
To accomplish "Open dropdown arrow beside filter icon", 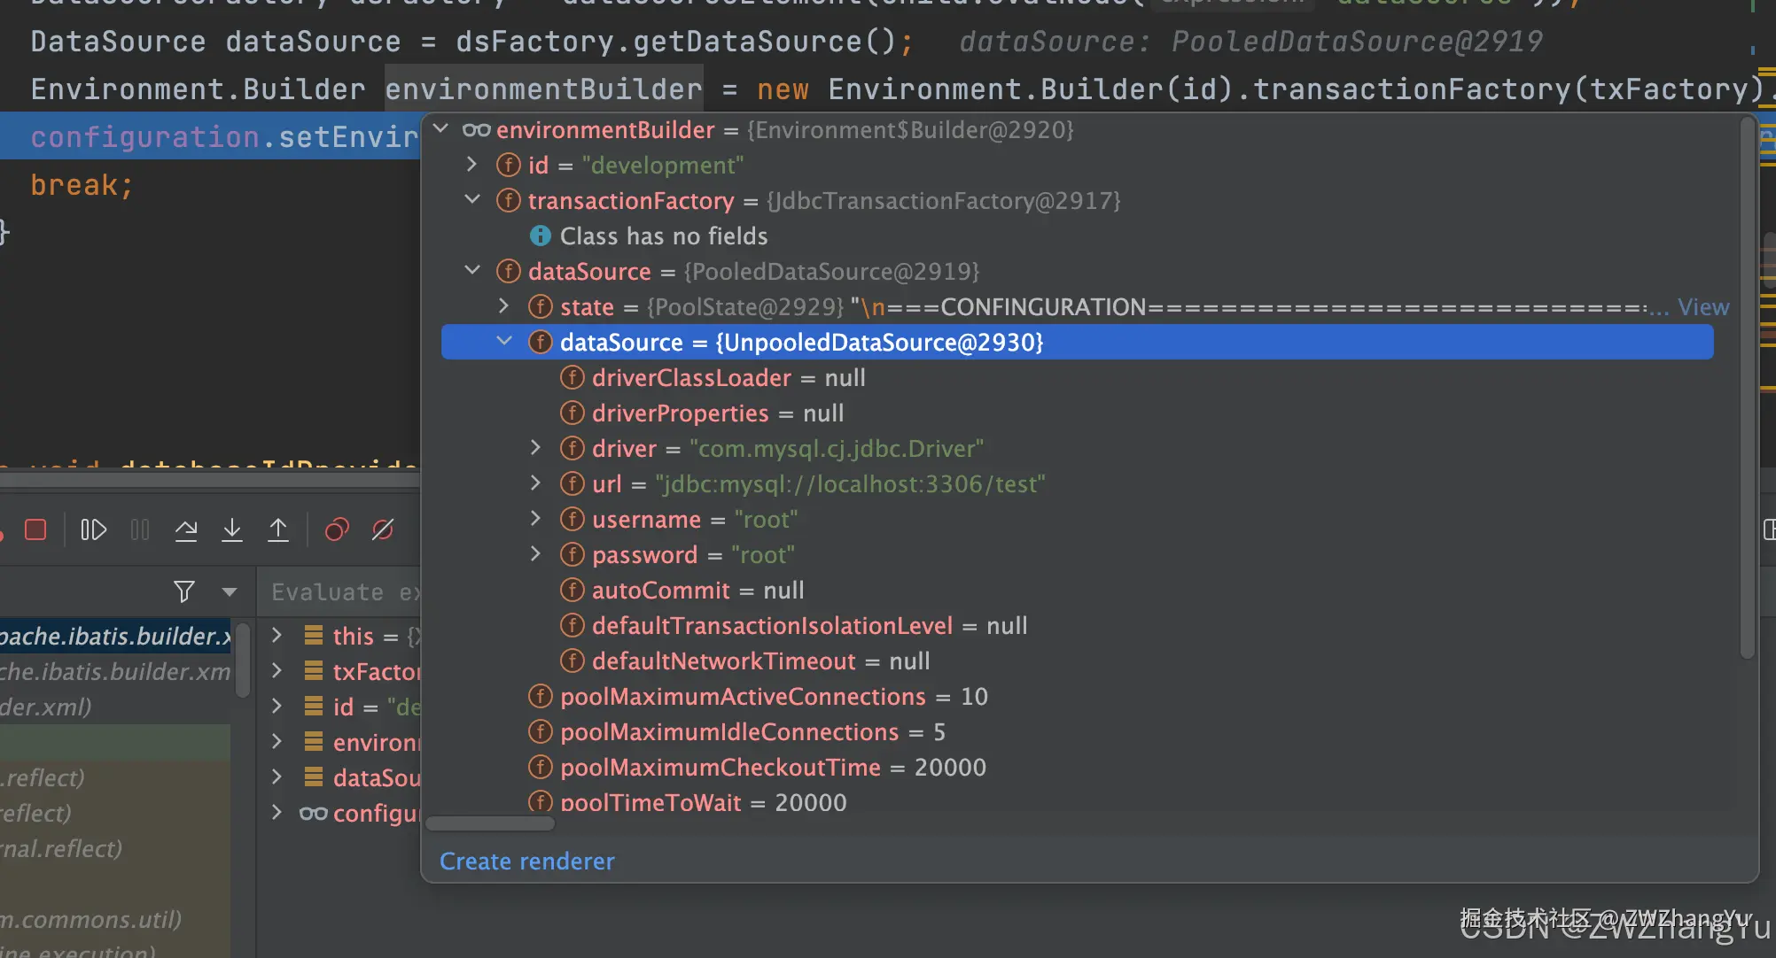I will click(230, 591).
